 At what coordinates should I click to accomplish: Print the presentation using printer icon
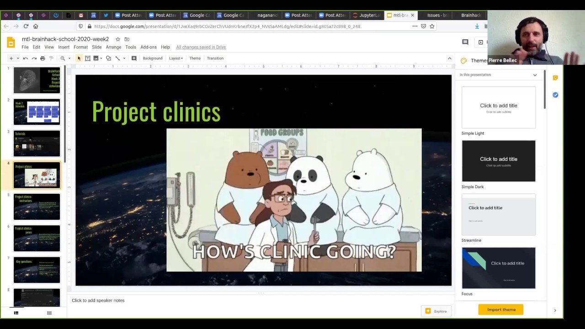click(43, 58)
